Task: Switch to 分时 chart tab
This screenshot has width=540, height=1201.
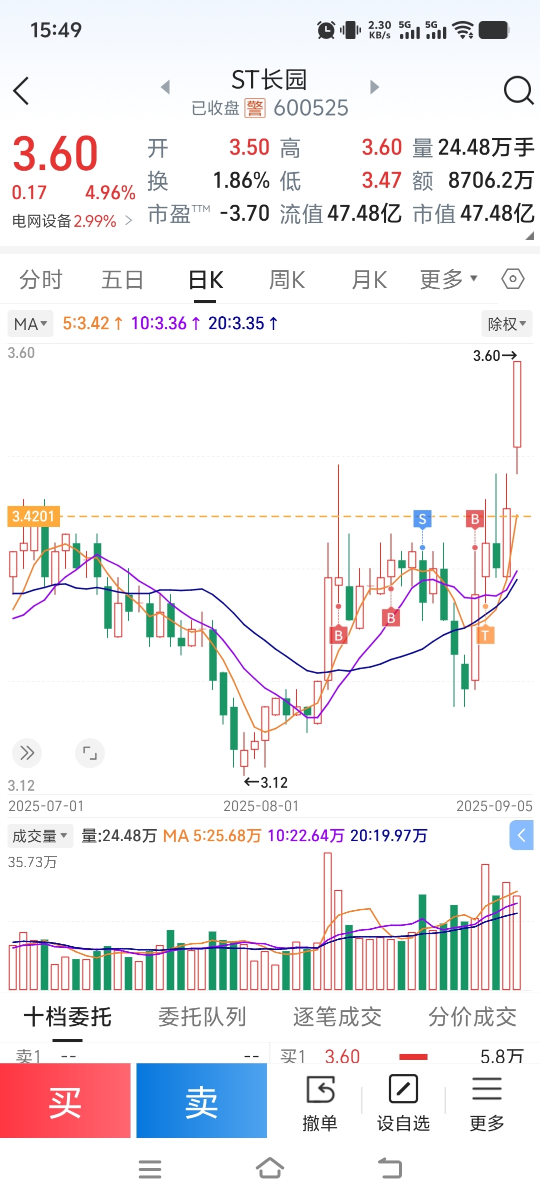Action: 40,279
